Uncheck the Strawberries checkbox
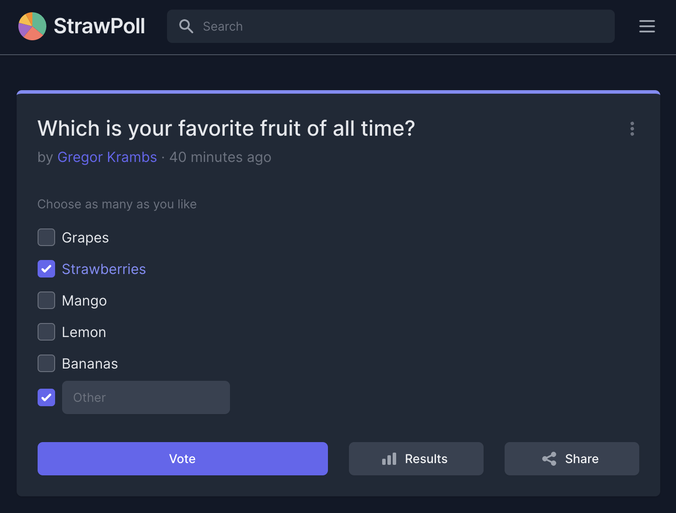Screen dimensions: 676x513 [46, 269]
